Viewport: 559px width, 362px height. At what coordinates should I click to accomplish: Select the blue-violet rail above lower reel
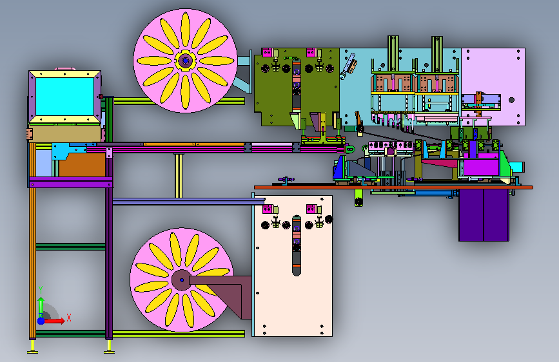188,202
